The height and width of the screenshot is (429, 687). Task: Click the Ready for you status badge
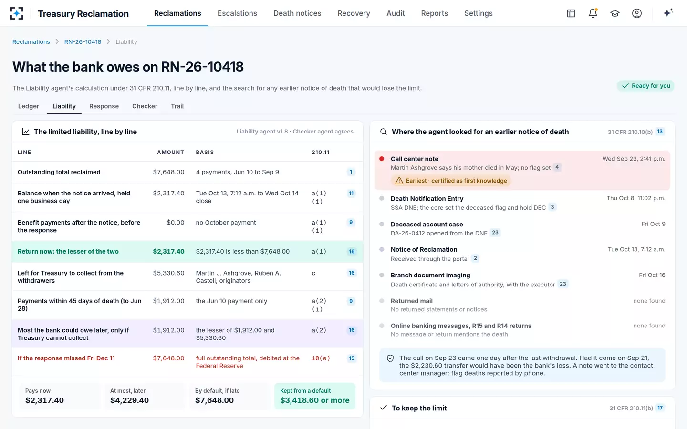coord(645,86)
